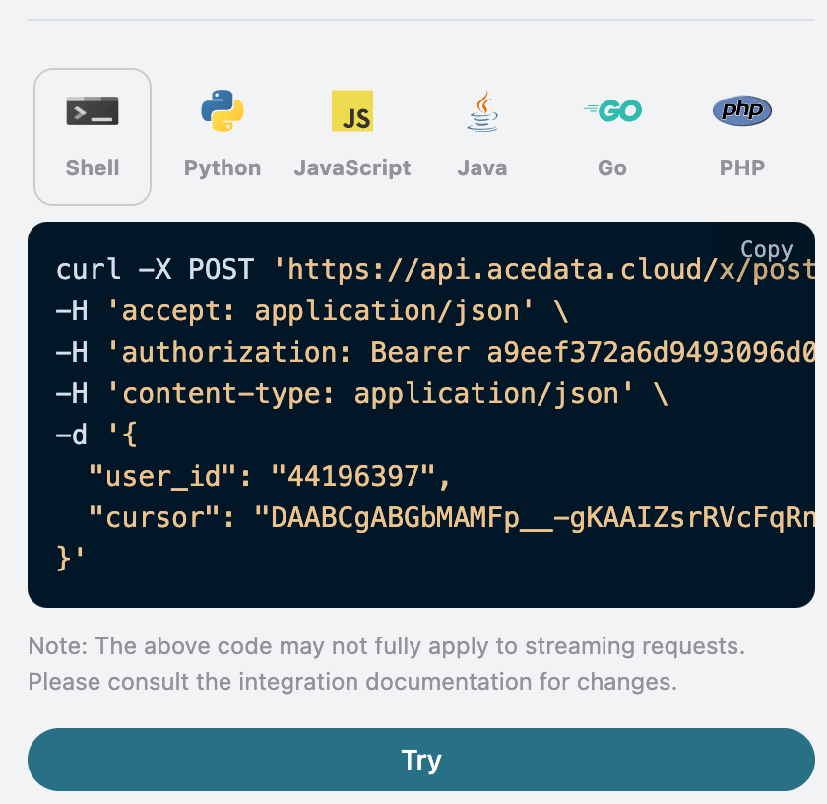Click the content-type header line
Viewport: 827px width, 804px height.
pyautogui.click(x=361, y=394)
